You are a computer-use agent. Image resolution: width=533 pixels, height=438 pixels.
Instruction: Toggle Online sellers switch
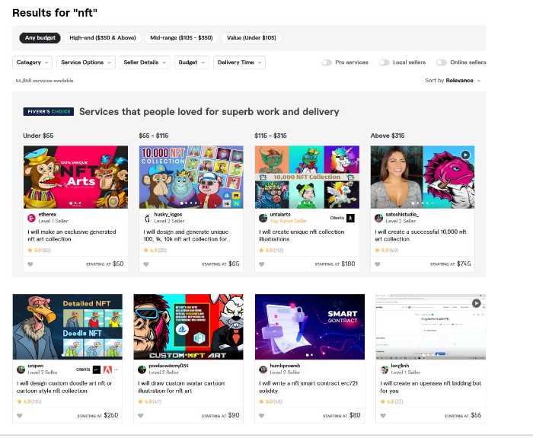tap(441, 62)
